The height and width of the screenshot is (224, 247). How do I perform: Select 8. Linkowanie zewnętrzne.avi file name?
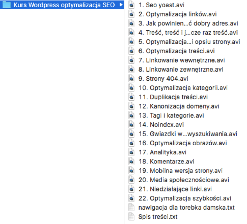(181, 69)
